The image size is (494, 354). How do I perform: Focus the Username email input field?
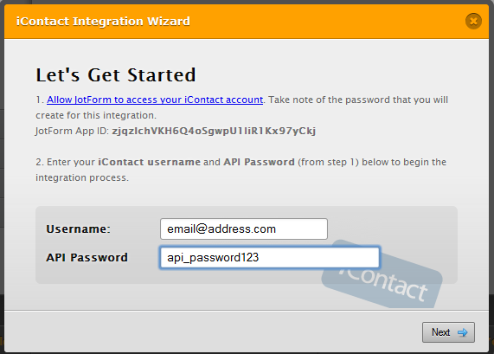pyautogui.click(x=243, y=228)
